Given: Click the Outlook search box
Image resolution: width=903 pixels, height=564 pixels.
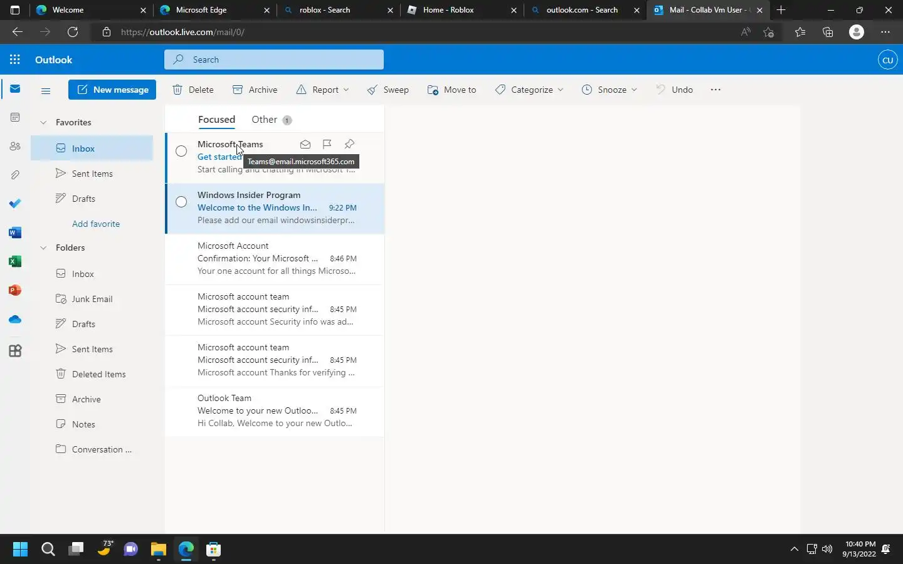Looking at the screenshot, I should coord(274,60).
